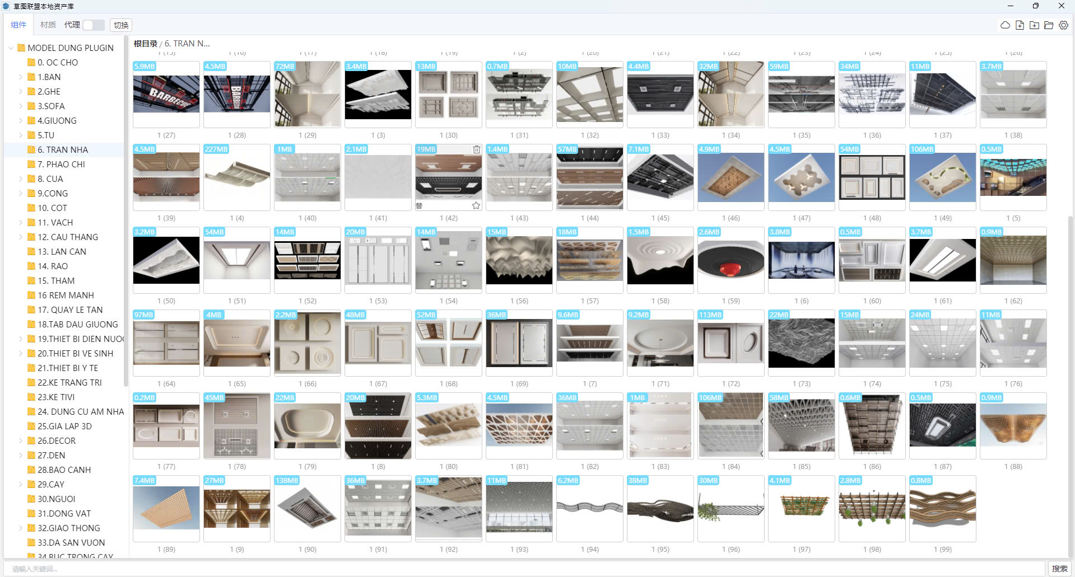Click the add new folder icon
This screenshot has width=1075, height=577.
click(x=1034, y=25)
